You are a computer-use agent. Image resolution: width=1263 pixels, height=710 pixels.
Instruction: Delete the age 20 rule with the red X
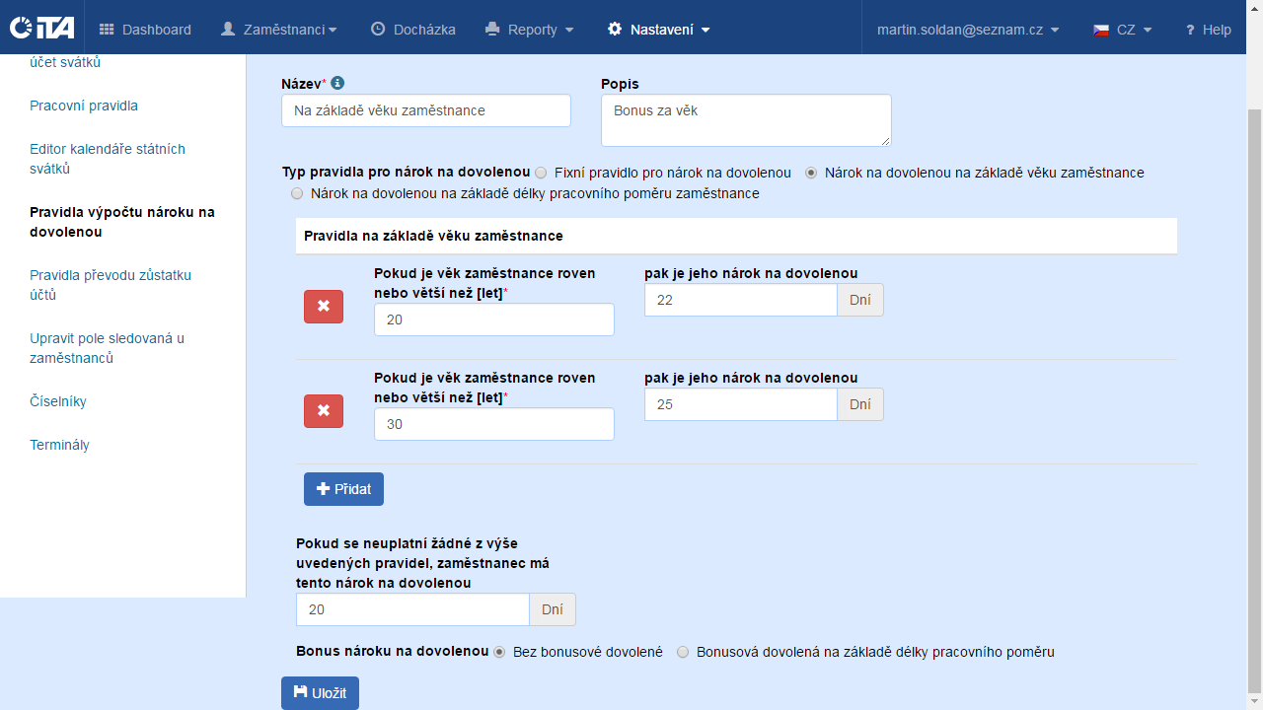[323, 307]
